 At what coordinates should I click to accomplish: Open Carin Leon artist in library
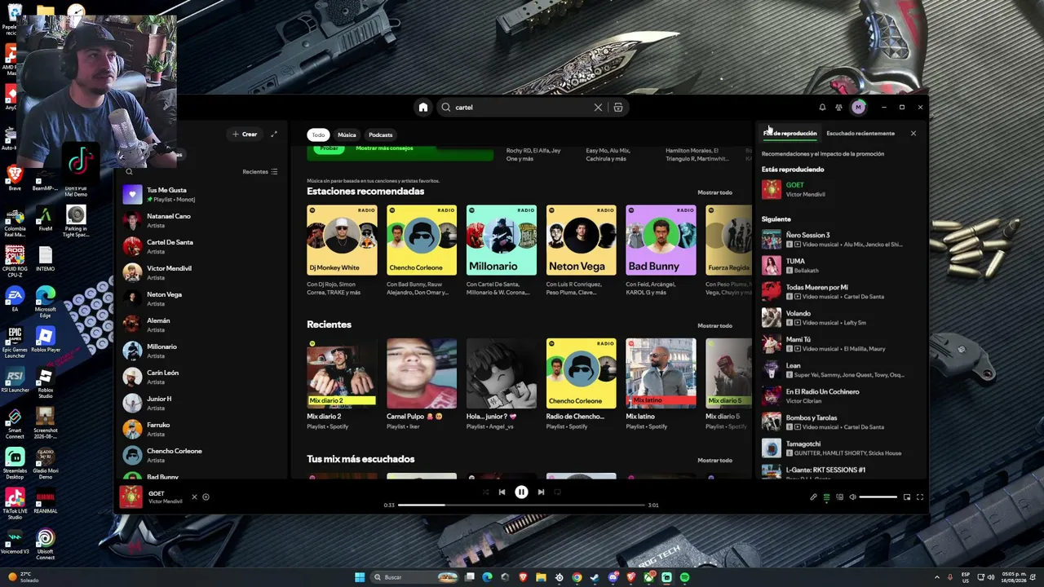pos(201,377)
